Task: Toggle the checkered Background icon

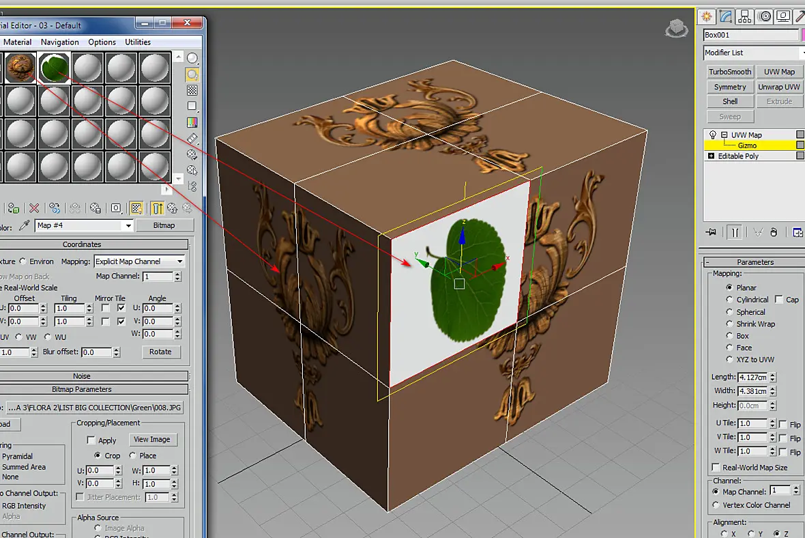Action: click(x=192, y=90)
